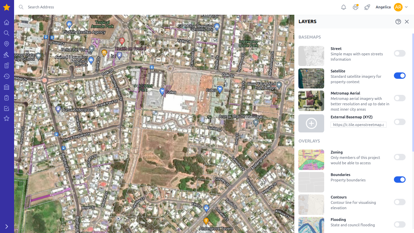Open Layers help question mark icon

tap(398, 21)
